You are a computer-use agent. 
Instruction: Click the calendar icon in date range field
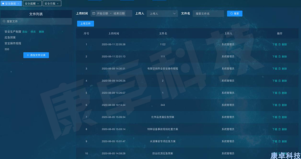pos(94,13)
